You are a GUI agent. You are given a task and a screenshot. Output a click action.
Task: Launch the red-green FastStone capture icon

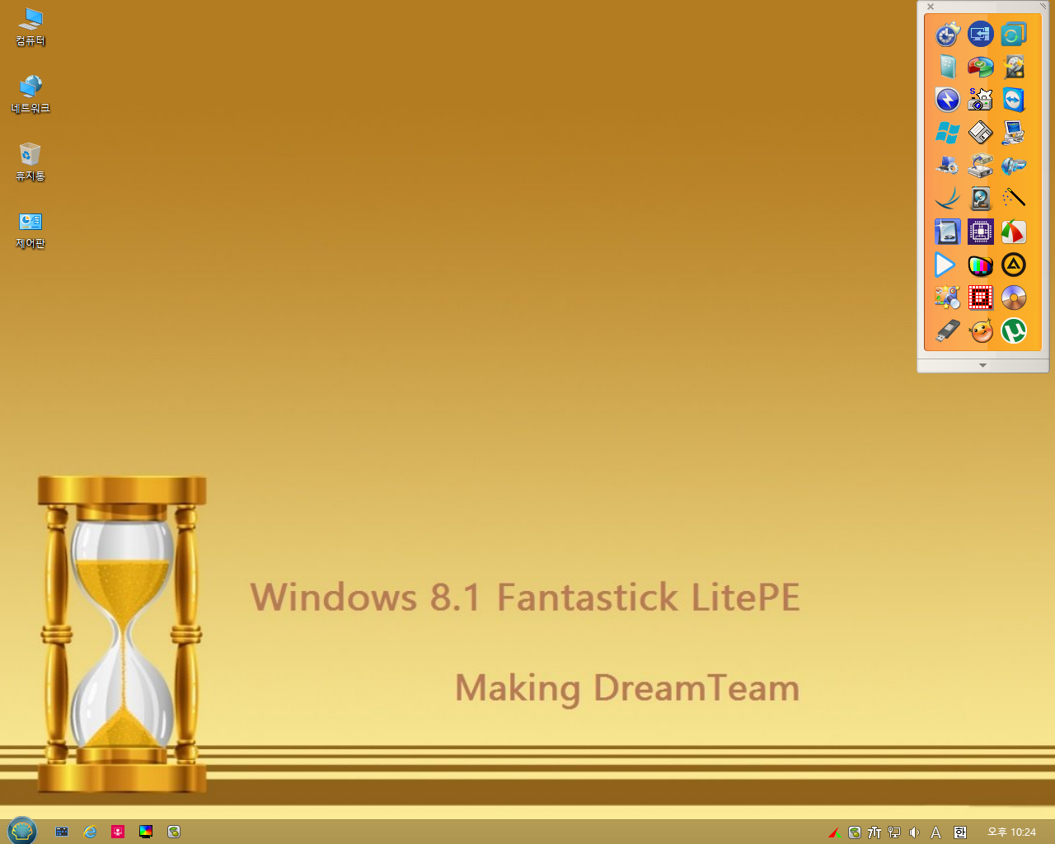click(1013, 232)
